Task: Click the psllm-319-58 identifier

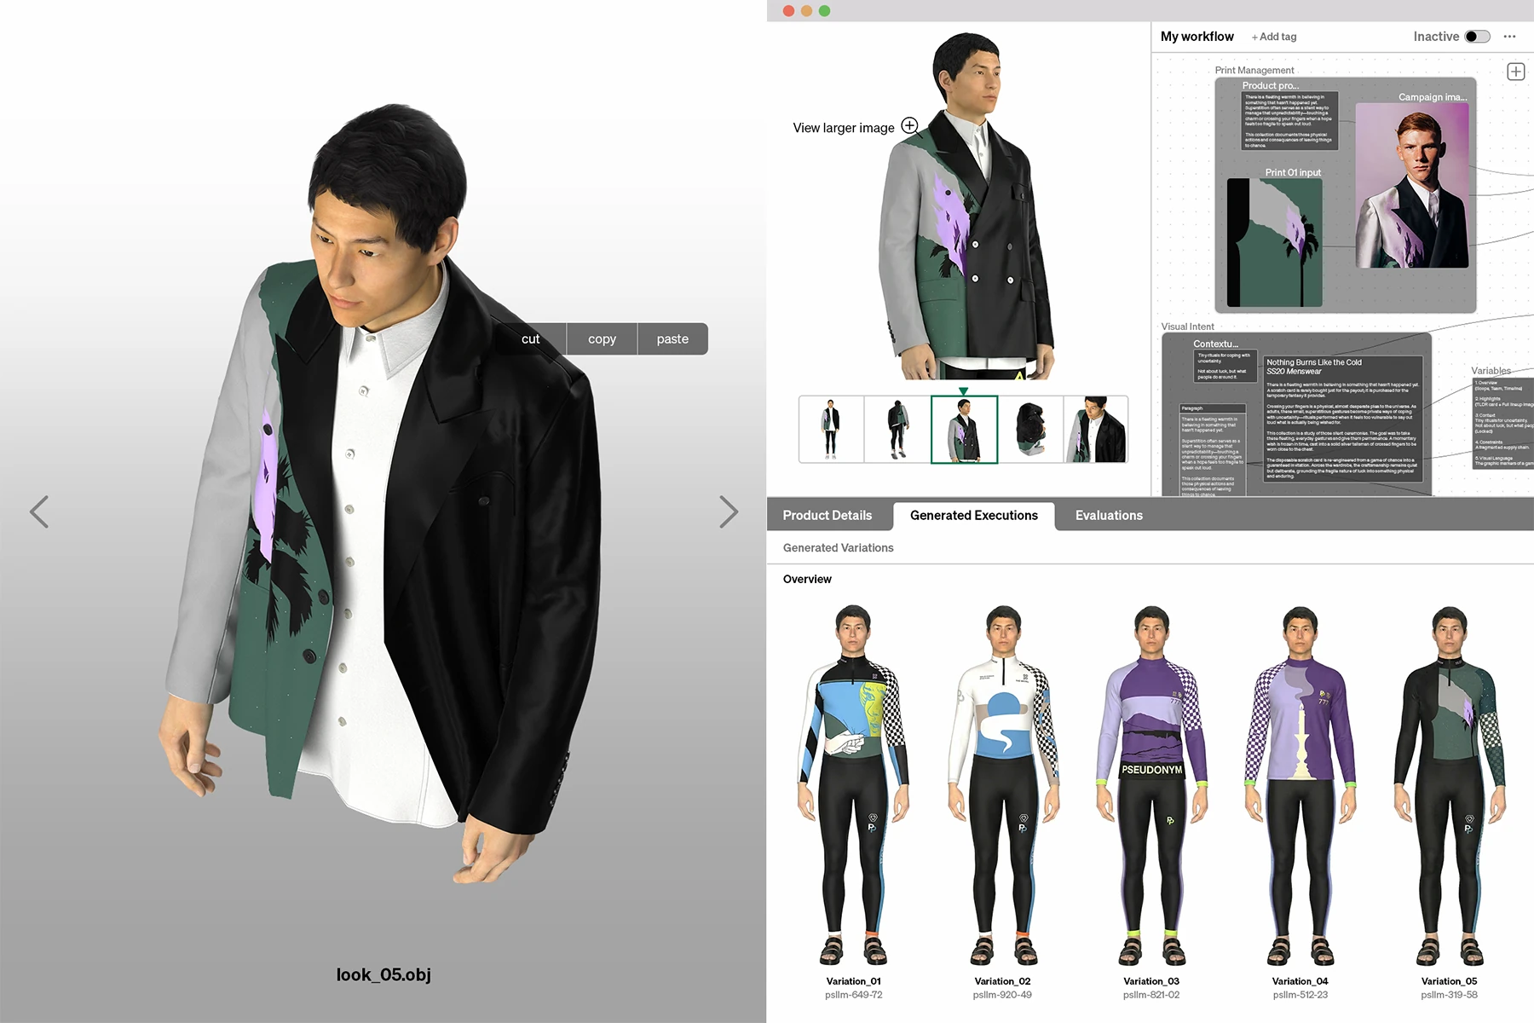Action: coord(1449,995)
